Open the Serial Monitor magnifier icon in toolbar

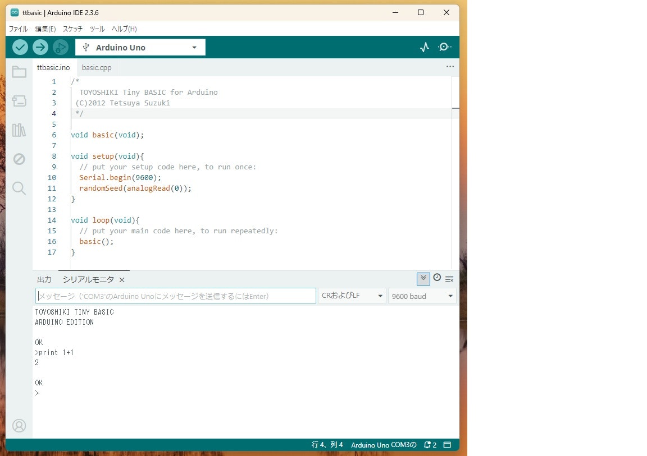pos(444,47)
